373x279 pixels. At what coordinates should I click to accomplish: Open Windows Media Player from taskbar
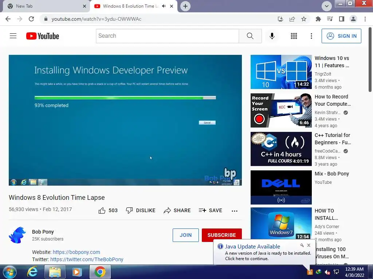[x=77, y=272]
